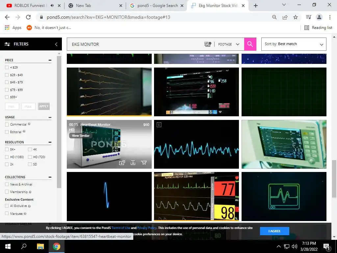Collapse the COLLECTIONS filter section
337x253 pixels.
50,177
